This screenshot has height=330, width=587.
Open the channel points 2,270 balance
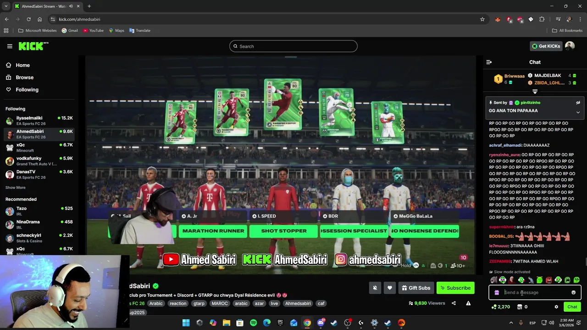(501, 307)
